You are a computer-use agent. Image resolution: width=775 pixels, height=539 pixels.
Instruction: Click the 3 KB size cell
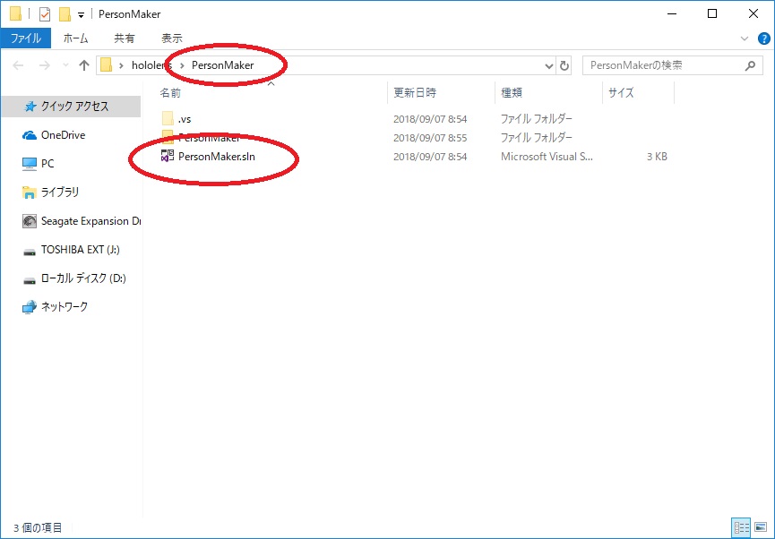coord(657,157)
